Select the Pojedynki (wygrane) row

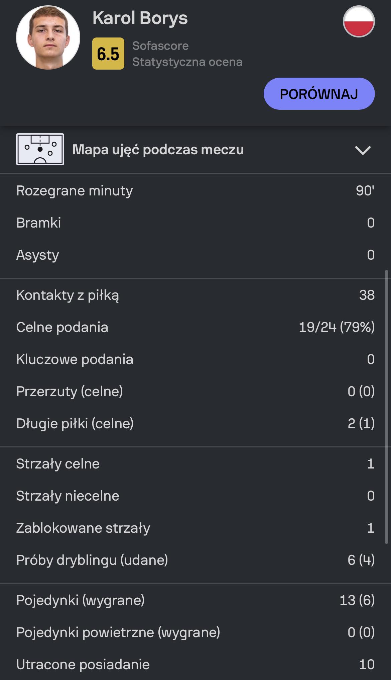pyautogui.click(x=195, y=600)
